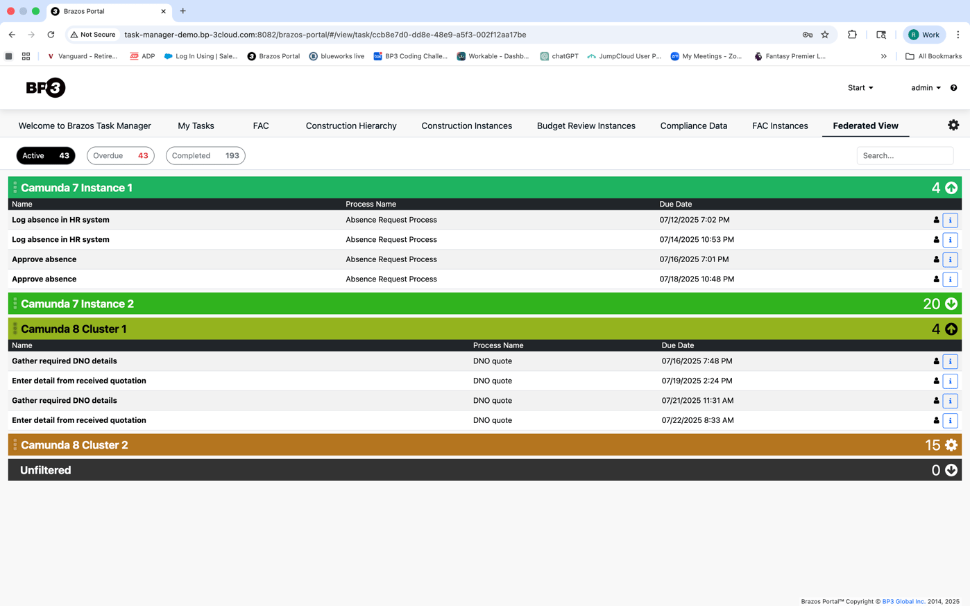
Task: Expand the Unfiltered section
Action: 951,469
